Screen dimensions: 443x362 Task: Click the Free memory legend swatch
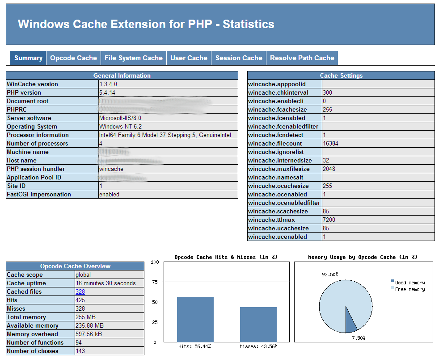tap(392, 288)
